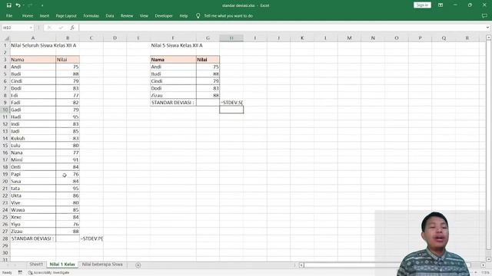The width and height of the screenshot is (492, 276).
Task: Click the Name Box showing H10
Action: pyautogui.click(x=15, y=28)
